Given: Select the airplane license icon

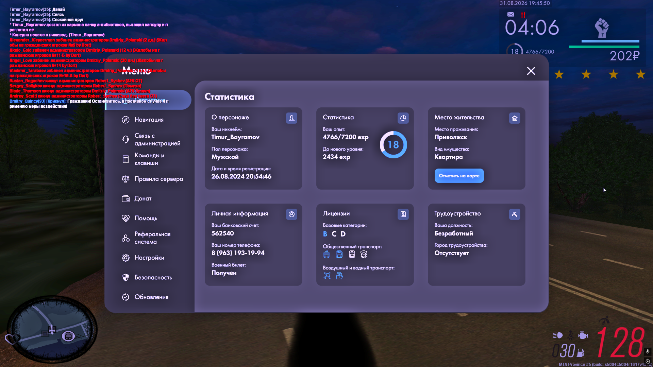Looking at the screenshot, I should click(x=327, y=276).
